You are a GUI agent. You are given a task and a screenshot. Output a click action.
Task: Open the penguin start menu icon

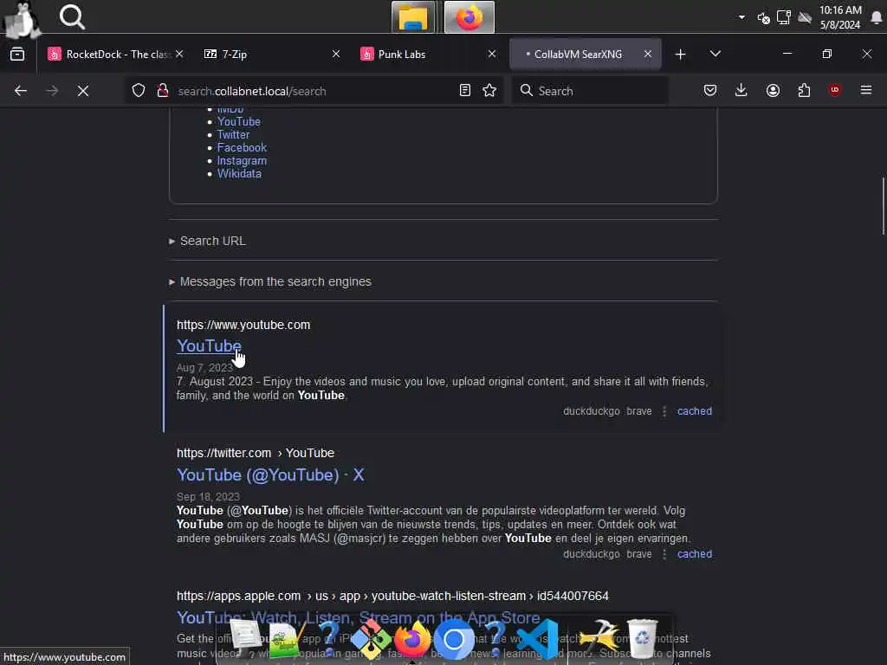point(22,18)
